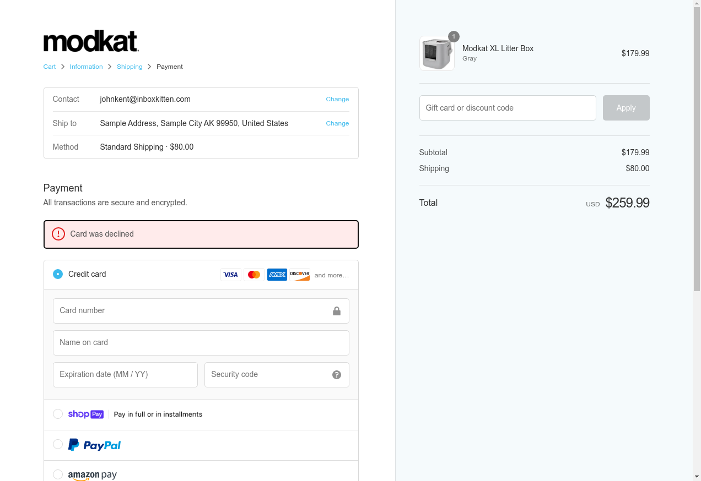The width and height of the screenshot is (701, 481).
Task: Choose the PayPal radio button
Action: [x=58, y=444]
